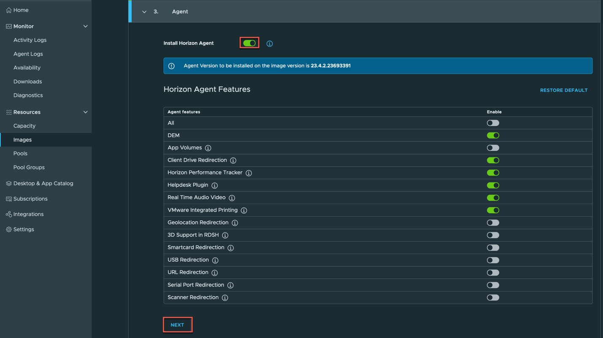The width and height of the screenshot is (603, 338).
Task: Click the Subscriptions icon
Action: [x=8, y=199]
